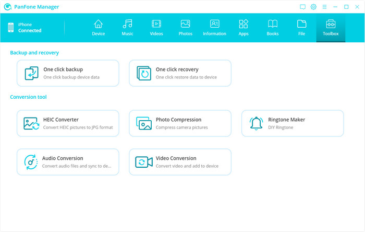
Task: Open the hamburger menu in title bar
Action: pyautogui.click(x=324, y=7)
